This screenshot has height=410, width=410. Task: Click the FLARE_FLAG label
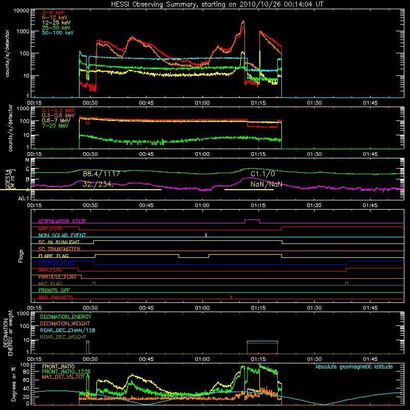tap(53, 256)
